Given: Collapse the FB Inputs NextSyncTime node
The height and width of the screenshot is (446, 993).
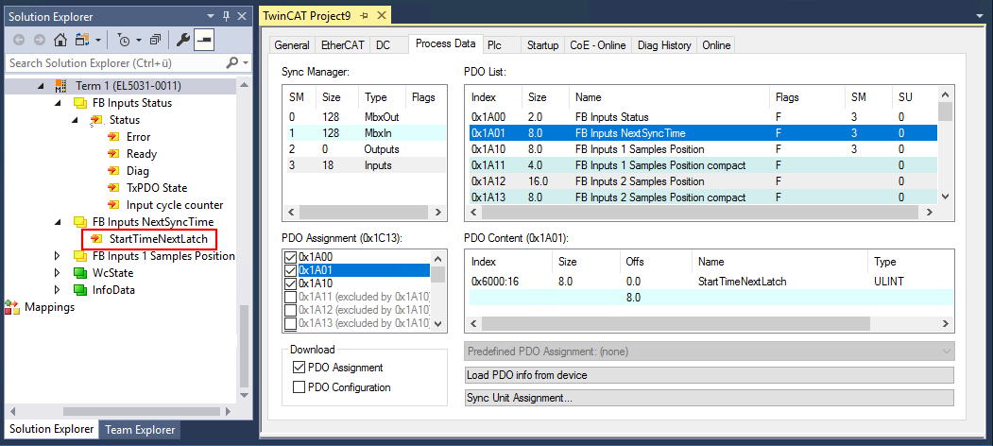Looking at the screenshot, I should [x=58, y=222].
